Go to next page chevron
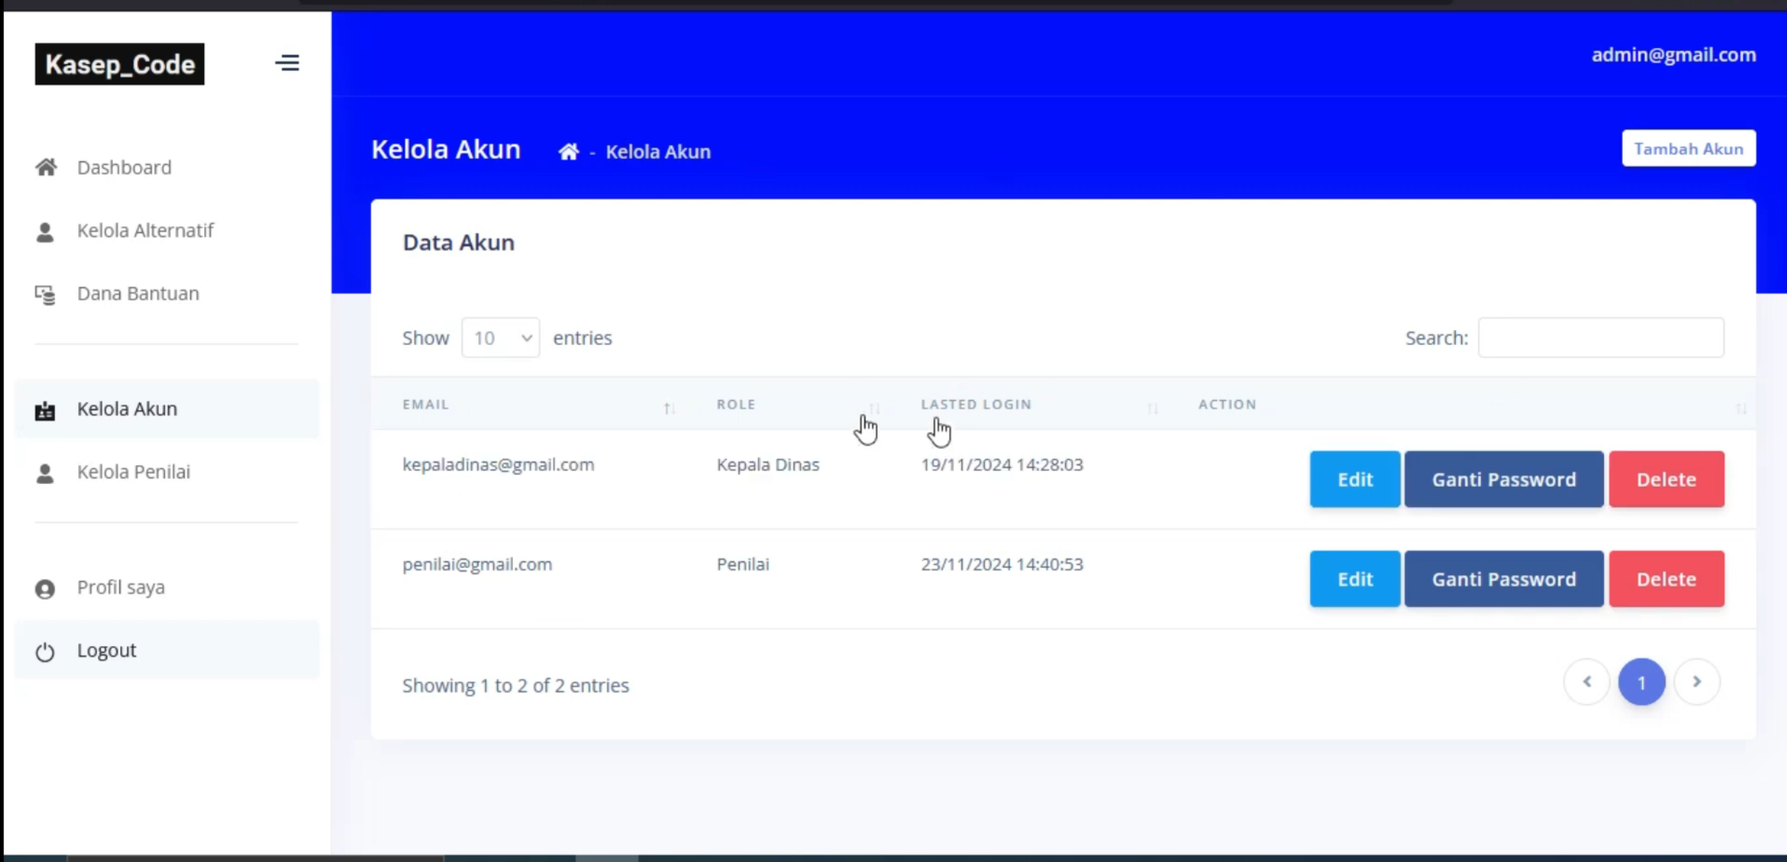The width and height of the screenshot is (1787, 862). [1697, 681]
